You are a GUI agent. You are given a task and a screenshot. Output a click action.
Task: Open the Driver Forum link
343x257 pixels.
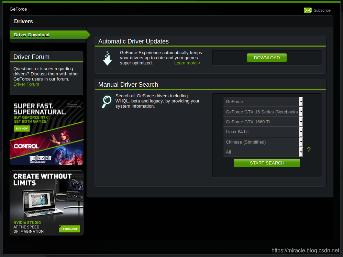click(26, 84)
